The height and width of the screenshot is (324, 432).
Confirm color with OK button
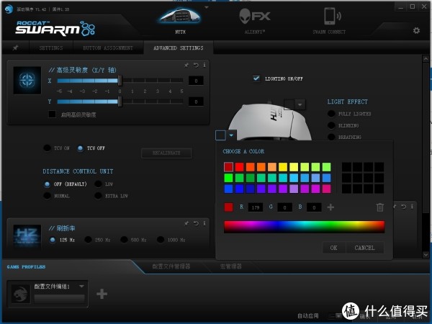point(333,248)
